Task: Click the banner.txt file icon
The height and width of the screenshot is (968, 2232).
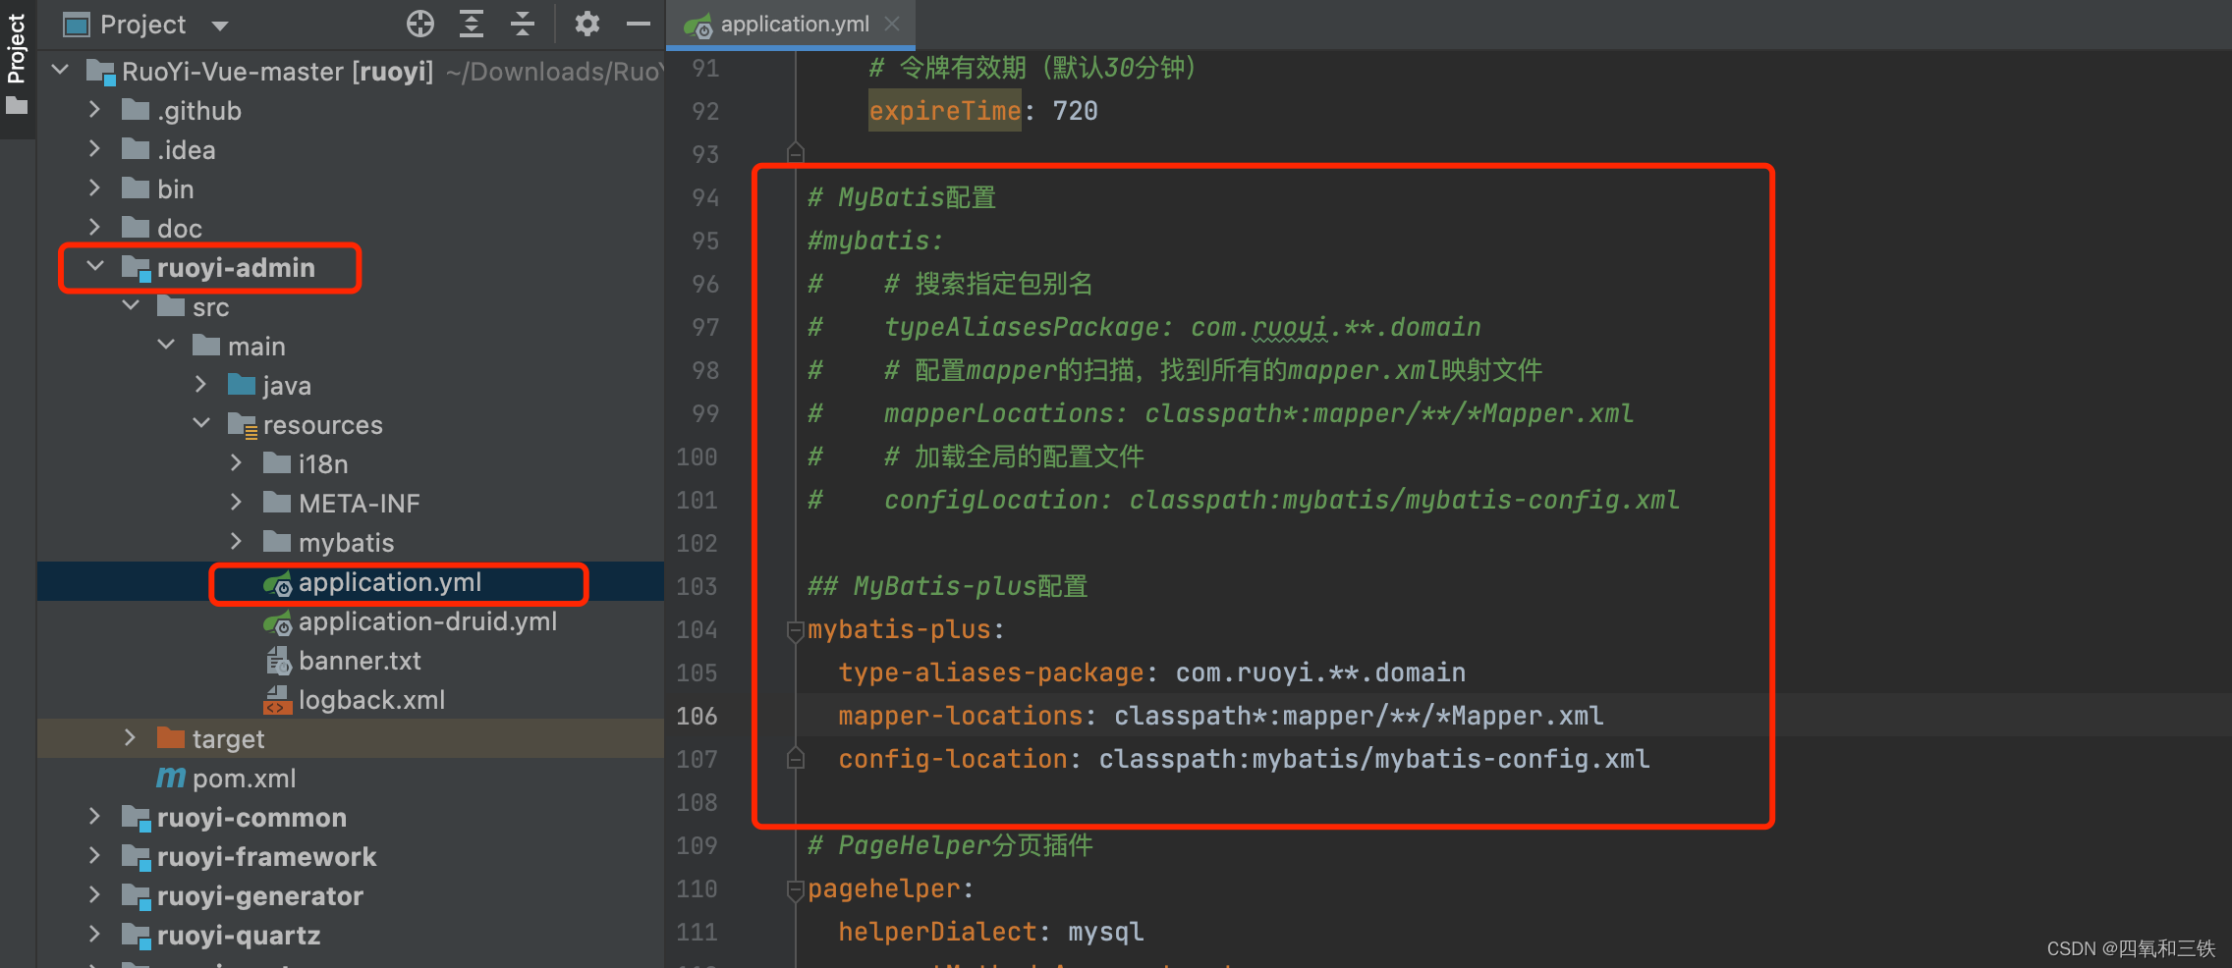Action: click(278, 661)
